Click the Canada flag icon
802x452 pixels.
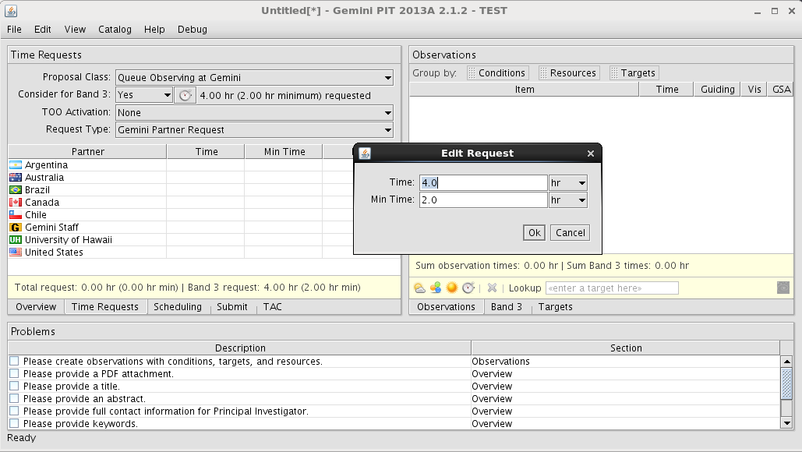tap(16, 202)
